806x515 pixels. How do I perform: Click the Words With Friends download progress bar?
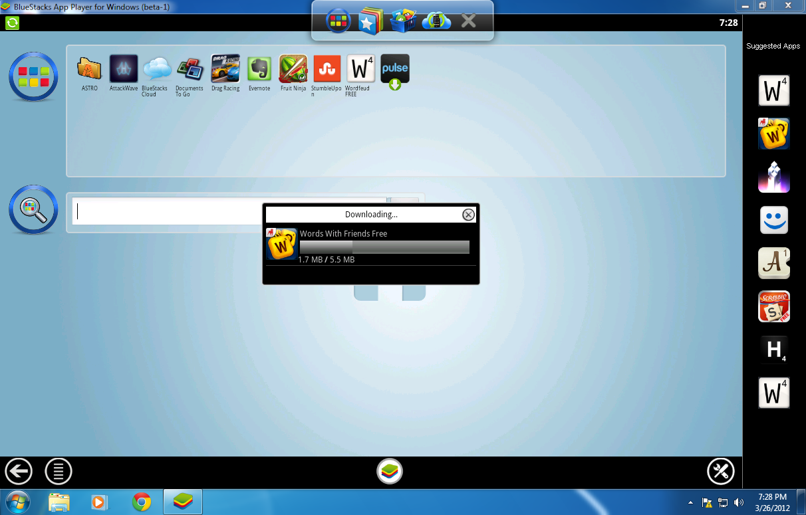[x=384, y=247]
